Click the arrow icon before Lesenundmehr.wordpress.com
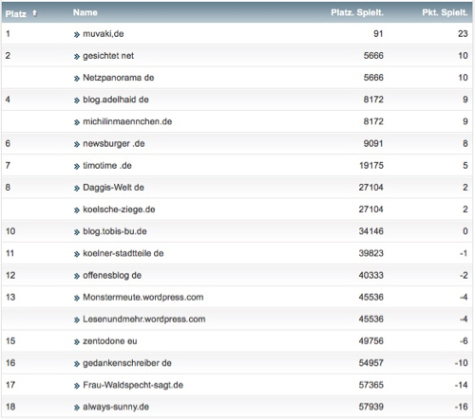 77,320
